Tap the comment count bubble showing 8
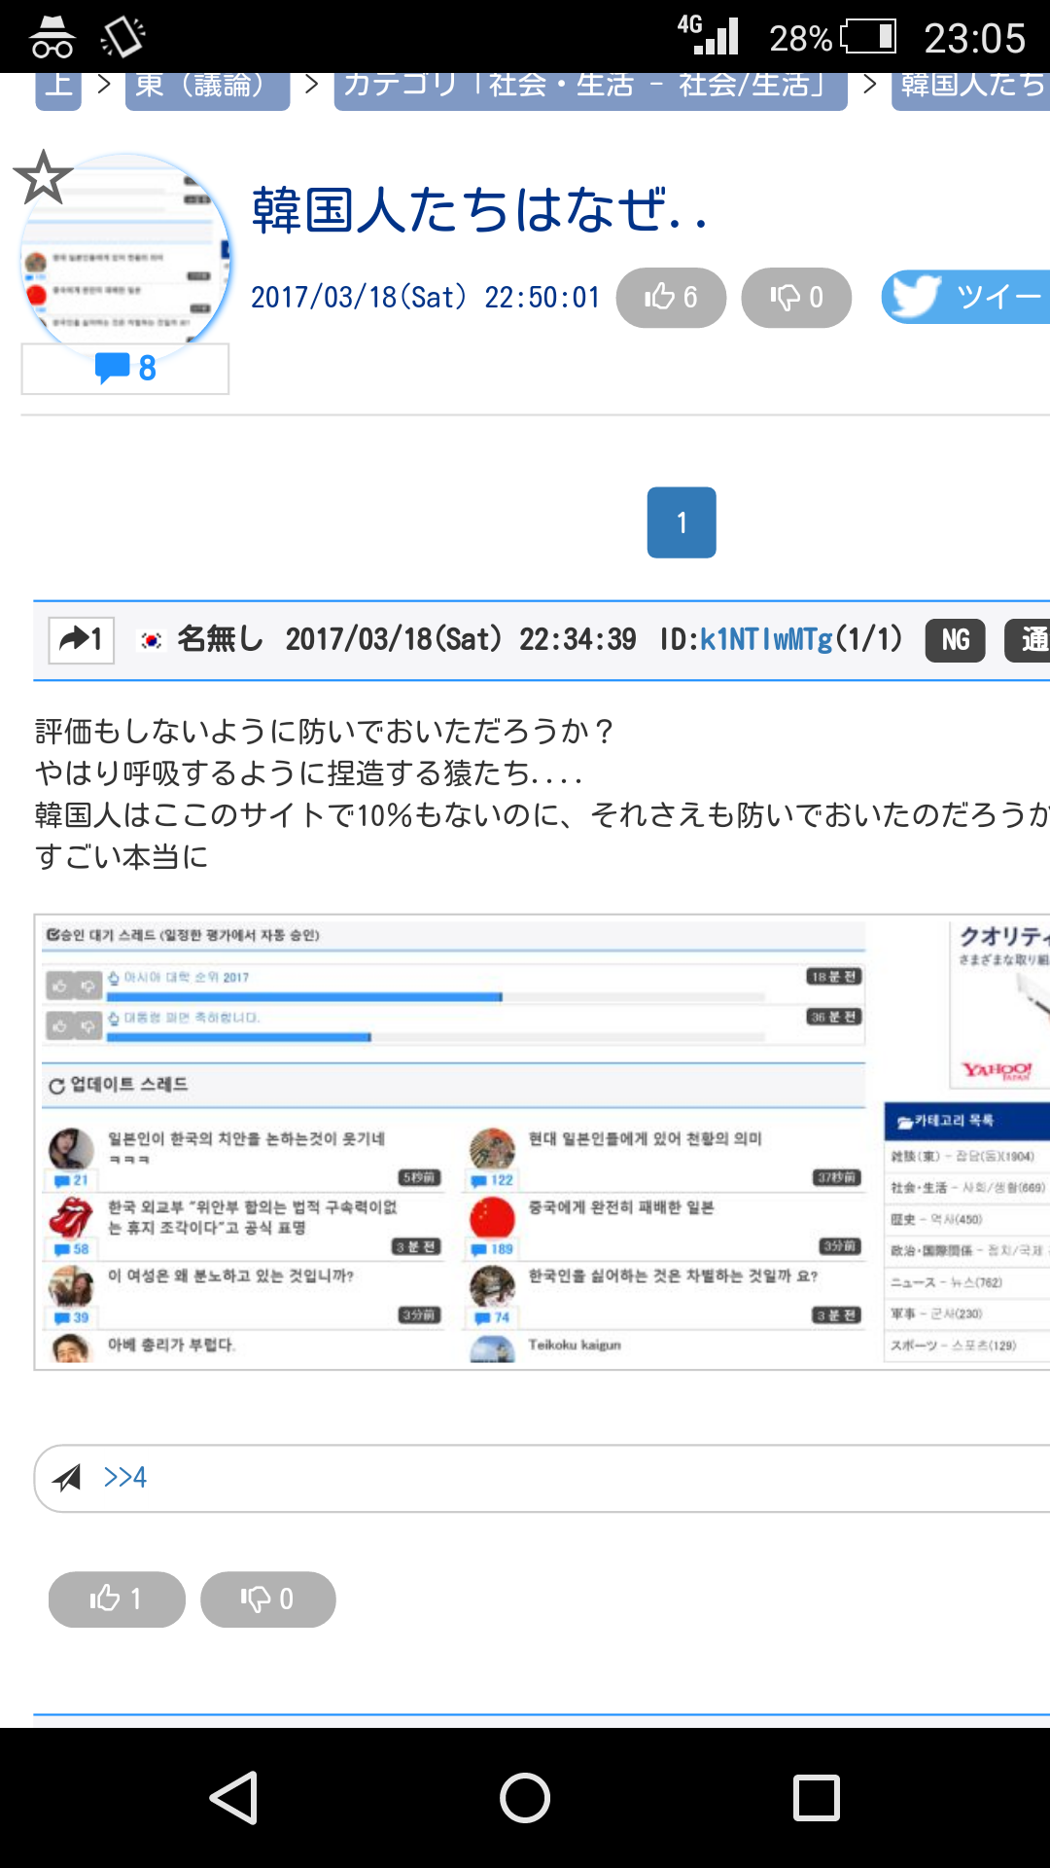The height and width of the screenshot is (1868, 1050). coord(125,369)
